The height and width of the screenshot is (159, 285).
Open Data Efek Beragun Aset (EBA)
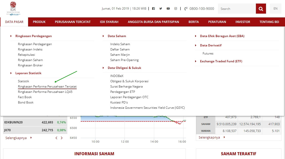click(x=222, y=36)
